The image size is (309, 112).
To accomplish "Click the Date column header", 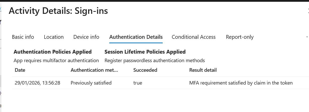I will pos(20,70).
